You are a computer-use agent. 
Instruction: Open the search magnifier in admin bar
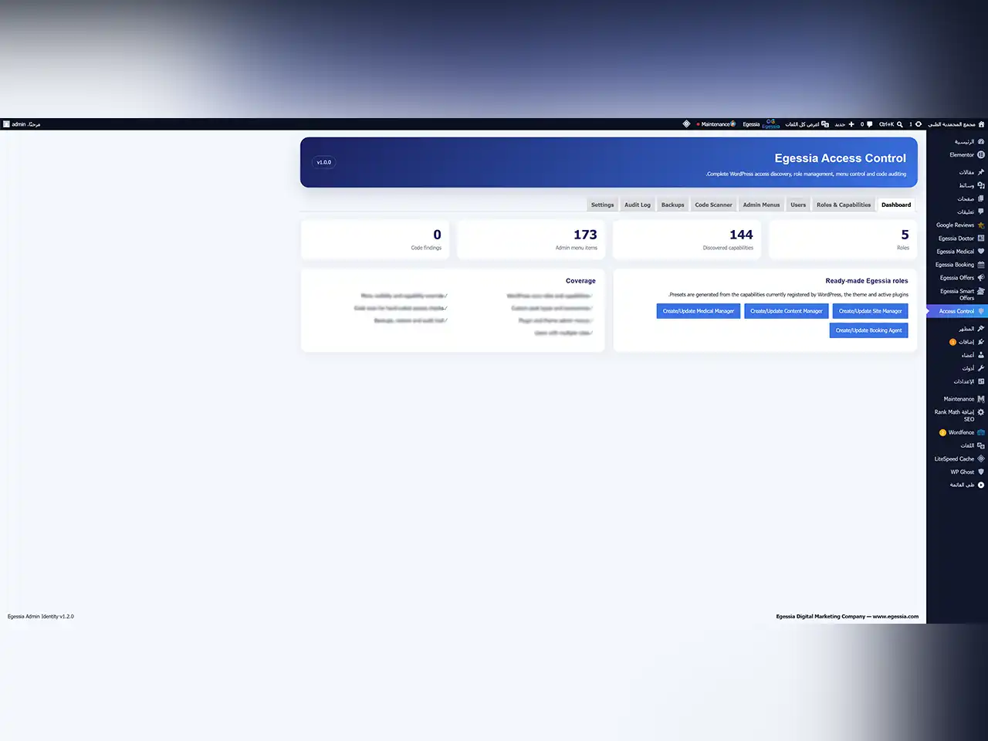tap(900, 124)
